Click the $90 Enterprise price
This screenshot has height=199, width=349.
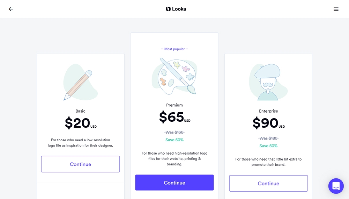tap(266, 123)
